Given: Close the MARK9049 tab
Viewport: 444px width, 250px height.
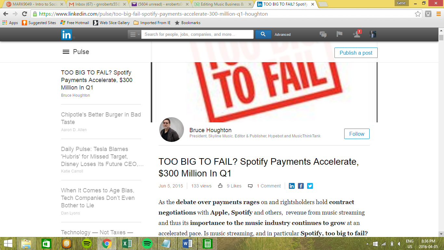Looking at the screenshot, I should [x=61, y=4].
